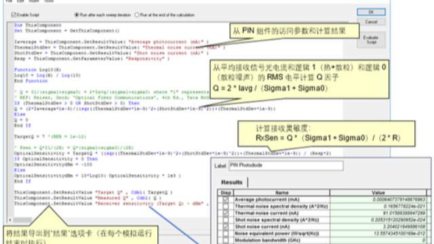
Task: Select the Noise equivalent power (W/sqrt(Hz)) name cell
Action: 282,233
